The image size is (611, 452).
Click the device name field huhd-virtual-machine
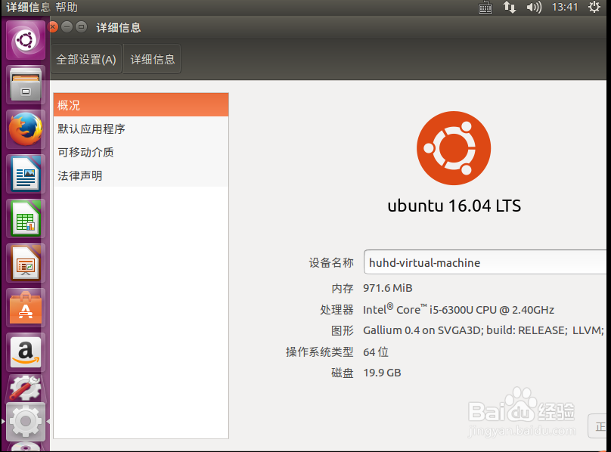485,262
